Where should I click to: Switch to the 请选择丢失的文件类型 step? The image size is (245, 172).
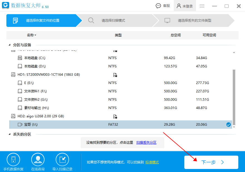coord(195,21)
